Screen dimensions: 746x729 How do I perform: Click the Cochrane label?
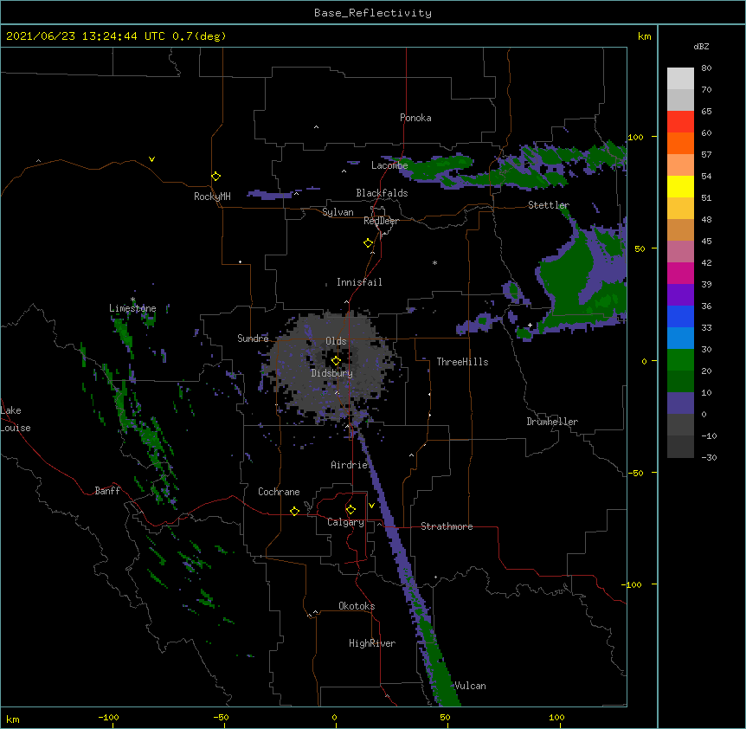point(279,492)
